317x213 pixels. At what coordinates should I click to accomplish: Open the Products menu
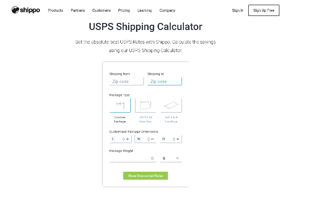coord(55,10)
